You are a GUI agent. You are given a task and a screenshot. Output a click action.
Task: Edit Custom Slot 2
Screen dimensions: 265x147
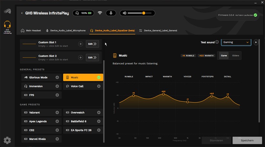(92, 58)
